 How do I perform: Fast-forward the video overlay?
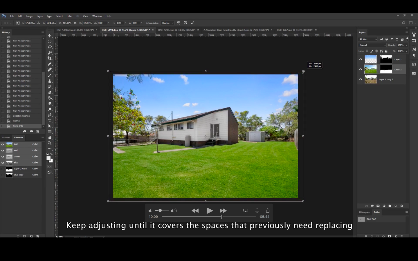[223, 211]
